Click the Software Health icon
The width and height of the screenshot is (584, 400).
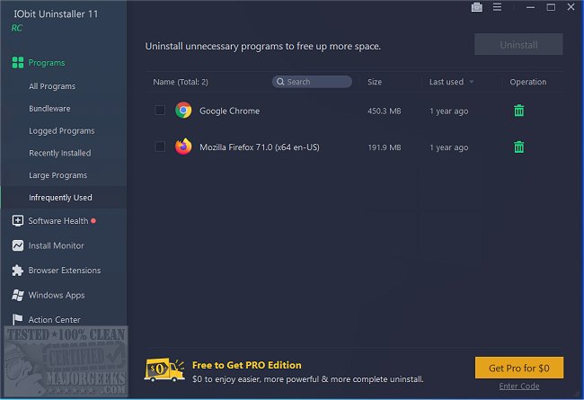pos(17,221)
